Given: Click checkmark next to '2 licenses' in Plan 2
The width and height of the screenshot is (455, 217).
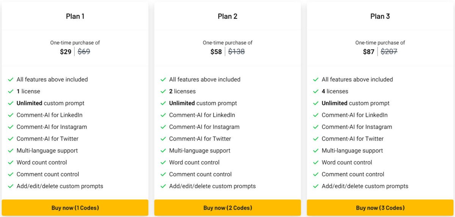Looking at the screenshot, I should 163,91.
